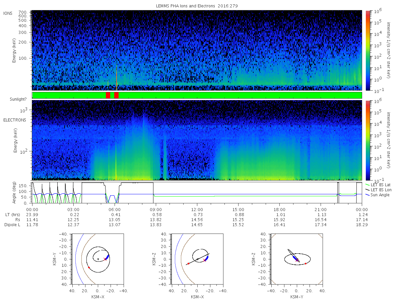The width and height of the screenshot is (402, 302).
Task: Click the red spike in the ion spectrogram
Action: (x=116, y=77)
